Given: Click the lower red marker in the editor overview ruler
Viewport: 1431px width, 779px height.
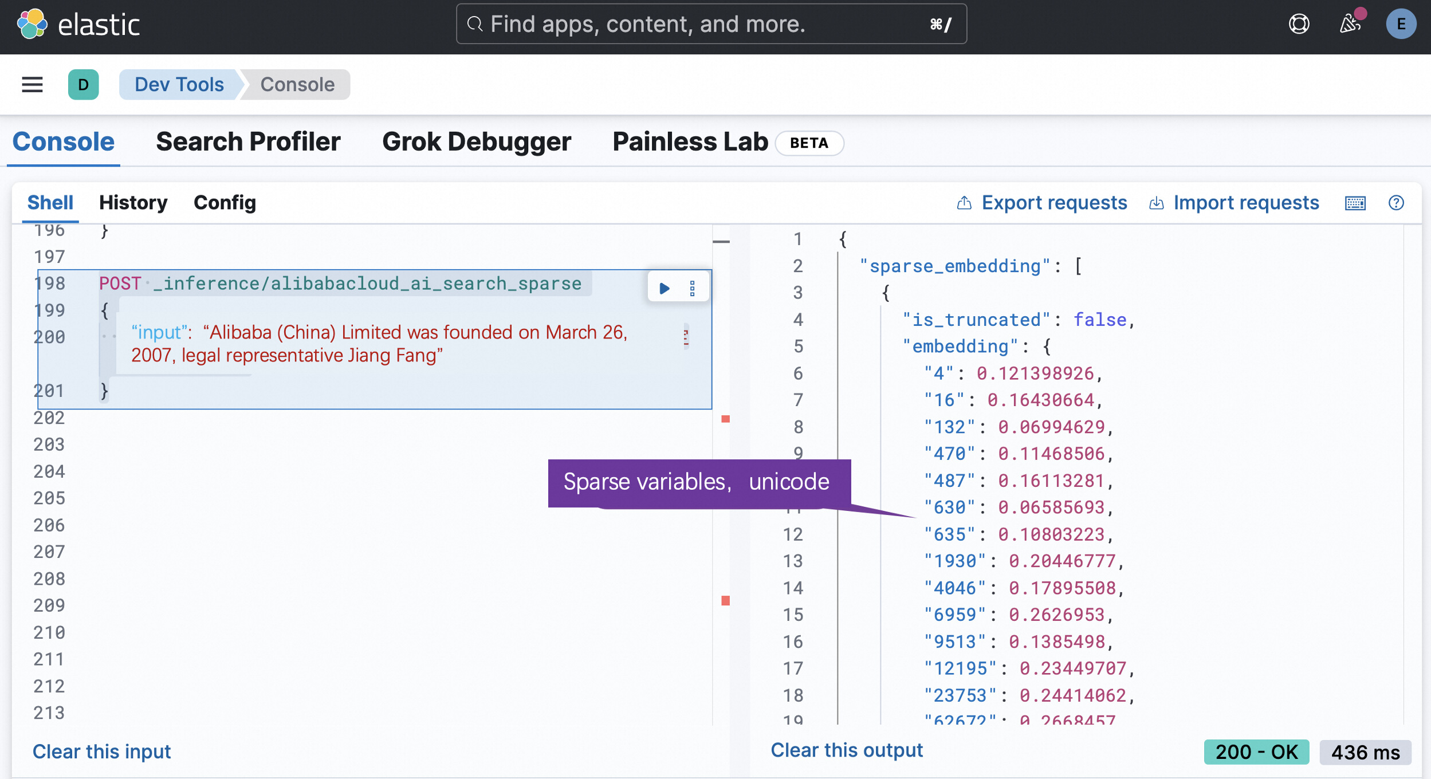Looking at the screenshot, I should [x=725, y=601].
